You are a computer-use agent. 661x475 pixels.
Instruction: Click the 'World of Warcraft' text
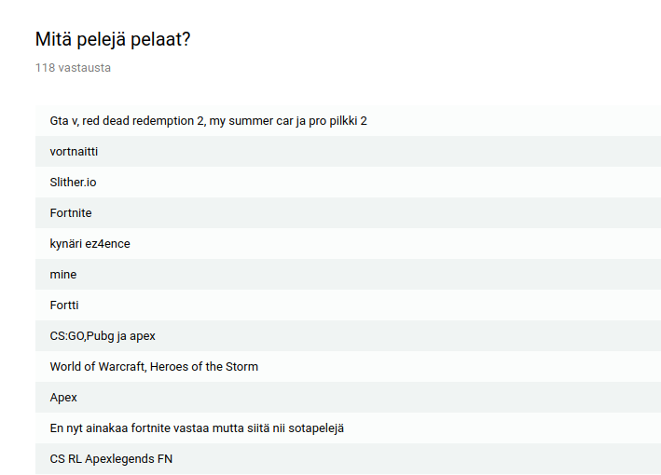click(97, 367)
